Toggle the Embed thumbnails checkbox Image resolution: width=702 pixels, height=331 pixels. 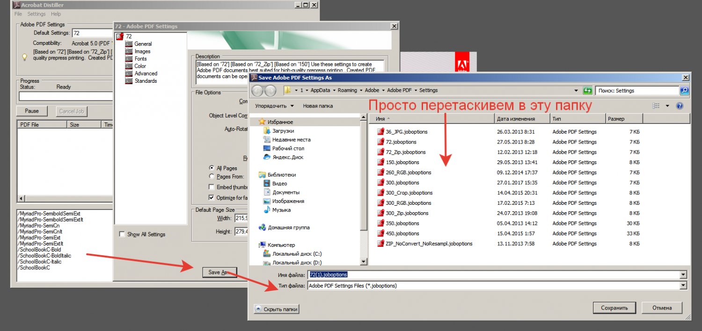[x=212, y=187]
